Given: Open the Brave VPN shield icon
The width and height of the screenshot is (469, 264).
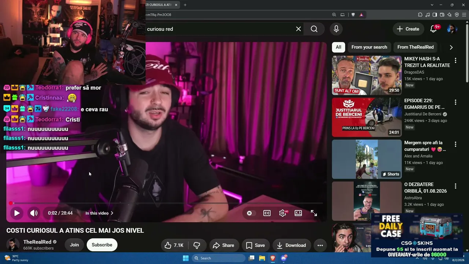Looking at the screenshot, I should (457, 15).
